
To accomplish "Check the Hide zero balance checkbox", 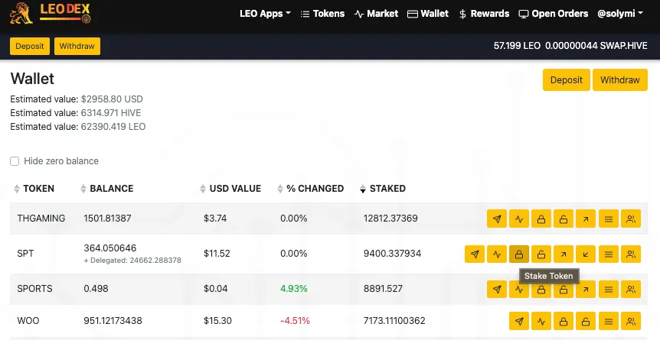I will tap(15, 161).
